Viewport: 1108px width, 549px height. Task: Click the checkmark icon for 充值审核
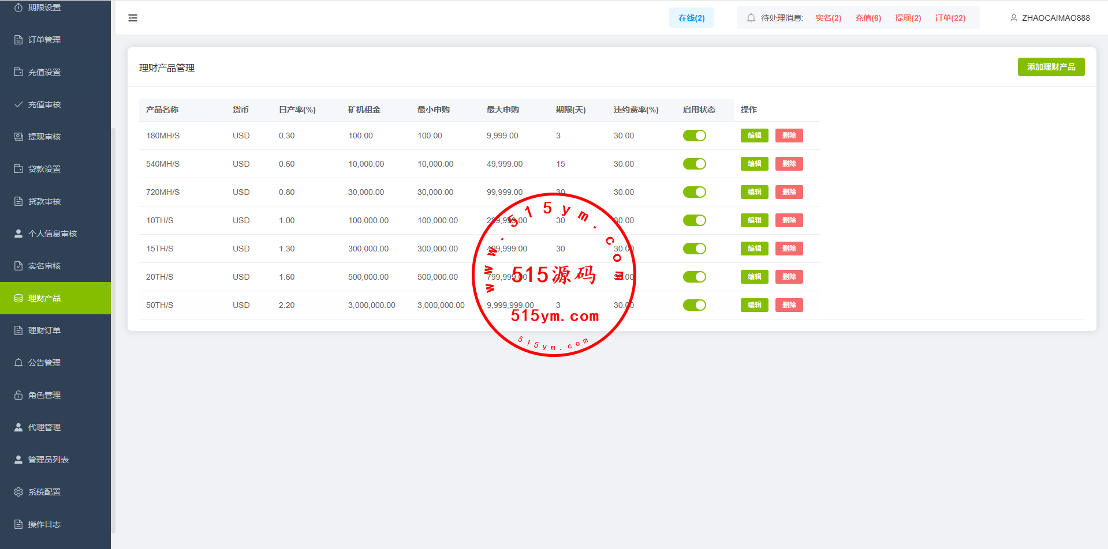18,104
